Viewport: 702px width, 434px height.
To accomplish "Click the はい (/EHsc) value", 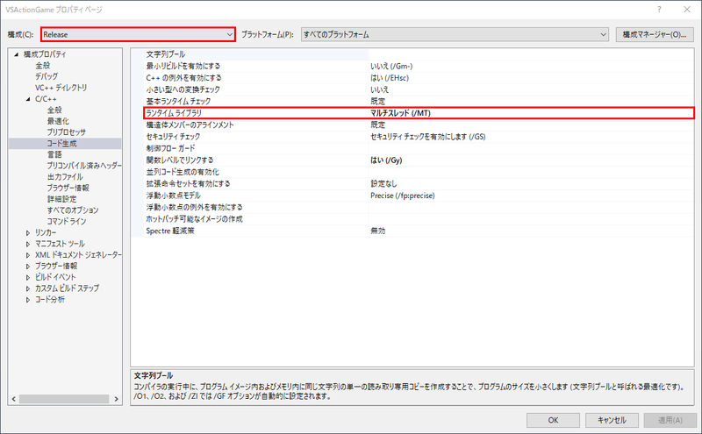I will tap(390, 78).
